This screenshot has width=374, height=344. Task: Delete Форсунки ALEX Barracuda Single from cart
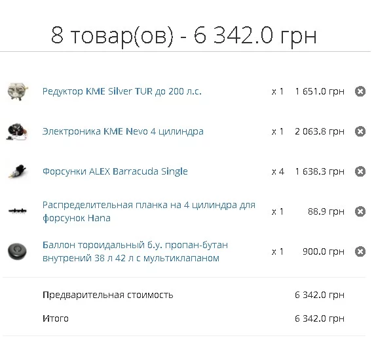360,171
